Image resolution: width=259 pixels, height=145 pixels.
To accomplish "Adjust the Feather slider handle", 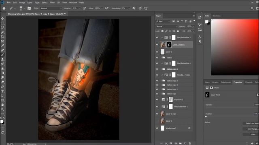I will [206, 116].
